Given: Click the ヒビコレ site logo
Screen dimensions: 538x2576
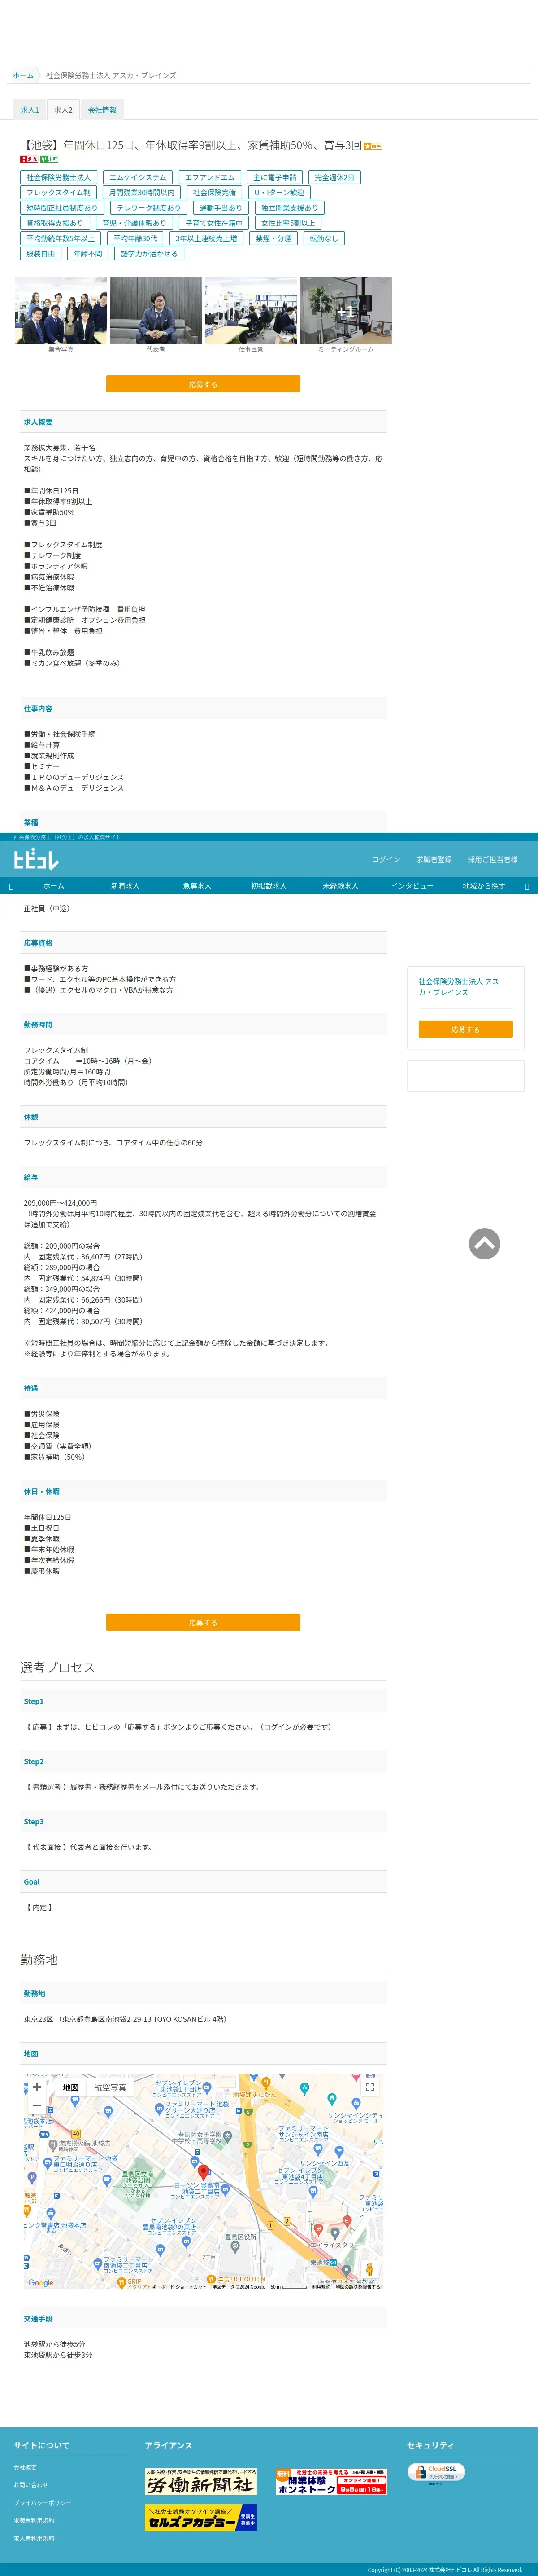Looking at the screenshot, I should click(x=36, y=859).
